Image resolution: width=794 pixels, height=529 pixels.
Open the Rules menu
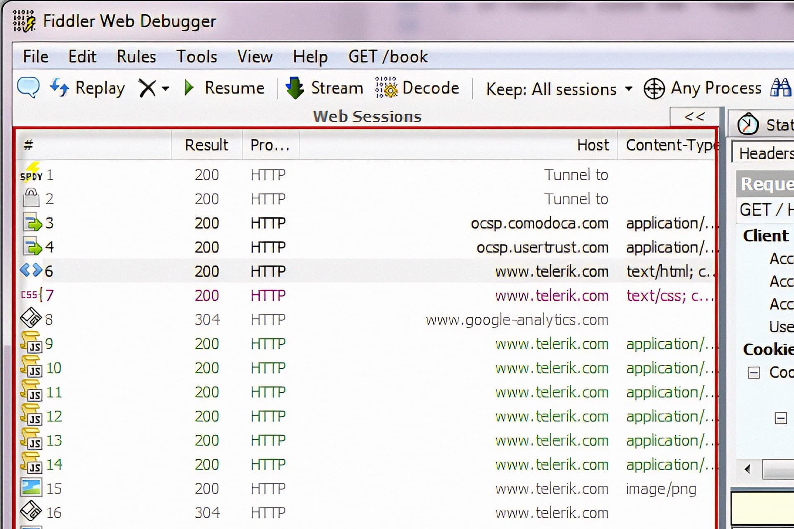[136, 57]
